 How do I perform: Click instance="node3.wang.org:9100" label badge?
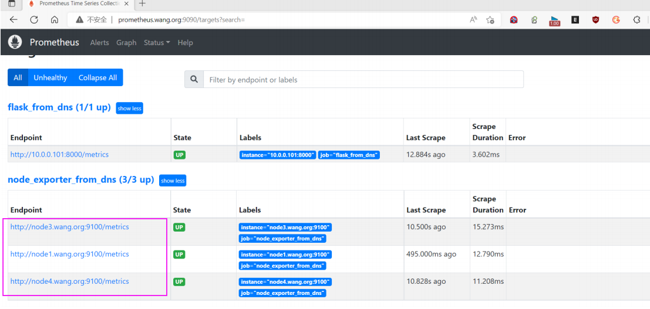point(285,227)
